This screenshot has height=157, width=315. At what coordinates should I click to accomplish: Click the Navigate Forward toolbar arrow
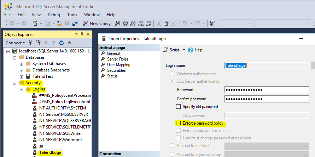[24, 23]
